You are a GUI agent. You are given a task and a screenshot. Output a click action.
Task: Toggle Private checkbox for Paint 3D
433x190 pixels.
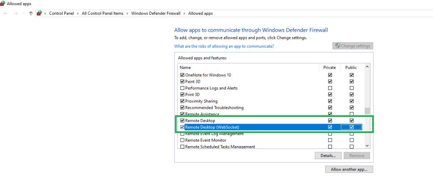(330, 81)
